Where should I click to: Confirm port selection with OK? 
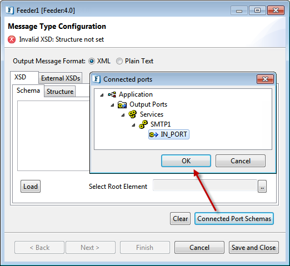(x=186, y=161)
